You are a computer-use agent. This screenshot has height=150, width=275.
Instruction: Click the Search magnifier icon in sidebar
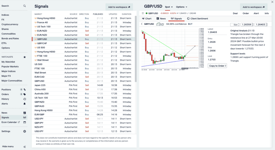(25, 6)
